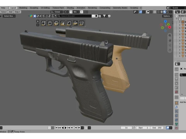Click the hand pan-view gizmo
The height and width of the screenshot is (139, 186).
tap(170, 40)
